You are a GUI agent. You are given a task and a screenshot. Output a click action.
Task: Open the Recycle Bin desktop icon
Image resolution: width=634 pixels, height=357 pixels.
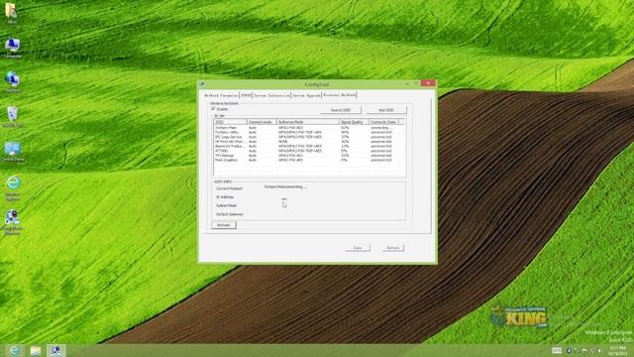pos(13,117)
